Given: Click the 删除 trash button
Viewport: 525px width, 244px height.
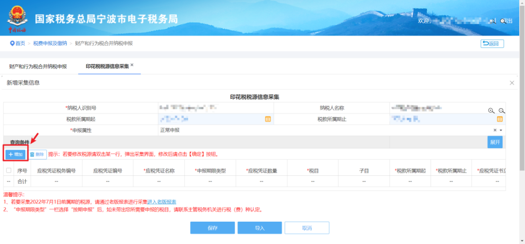Looking at the screenshot, I should coord(37,154).
